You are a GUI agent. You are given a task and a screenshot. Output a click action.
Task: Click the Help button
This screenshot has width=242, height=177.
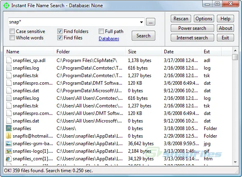(x=225, y=19)
